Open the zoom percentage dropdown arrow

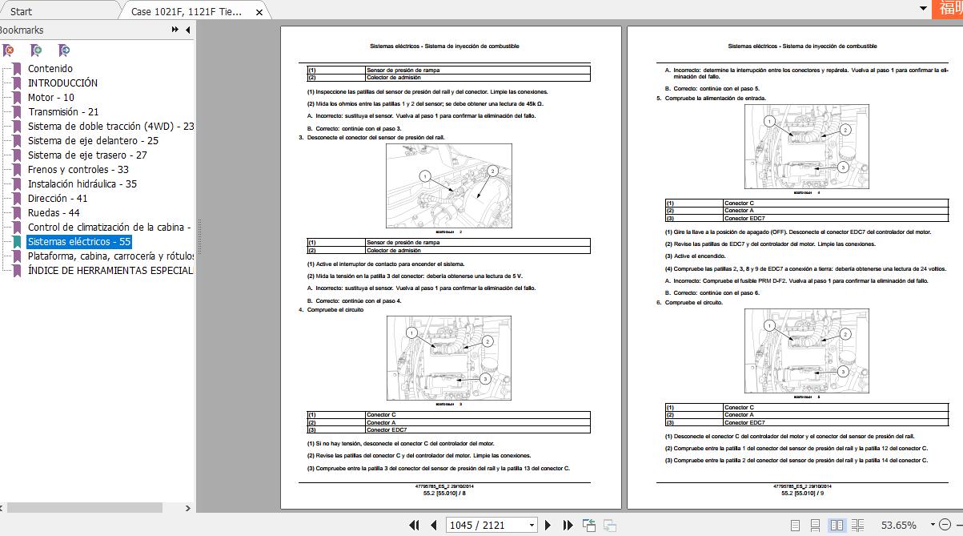click(x=932, y=526)
